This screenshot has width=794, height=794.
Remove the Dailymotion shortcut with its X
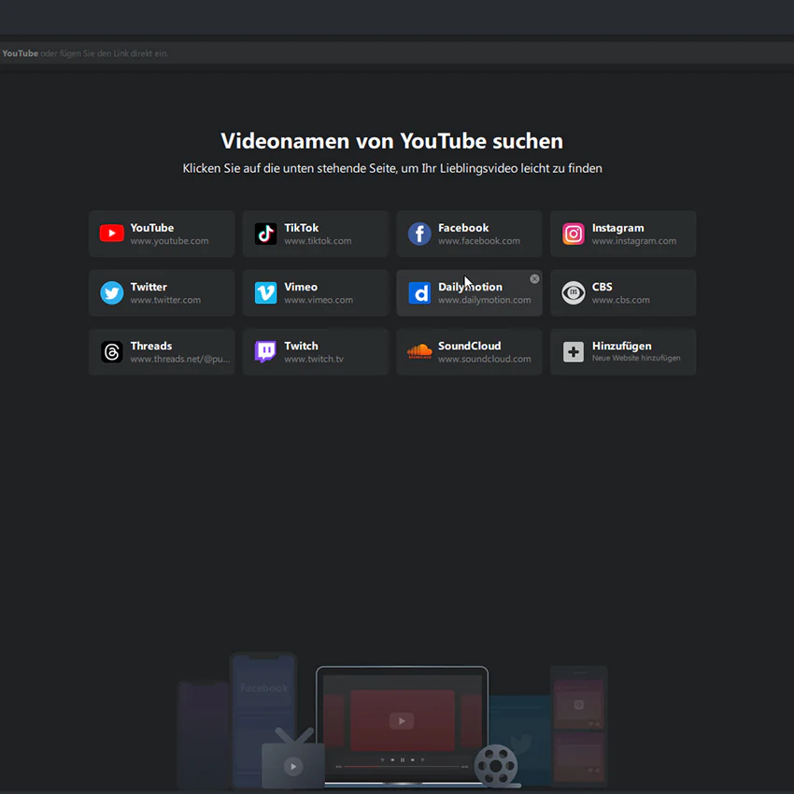point(534,278)
